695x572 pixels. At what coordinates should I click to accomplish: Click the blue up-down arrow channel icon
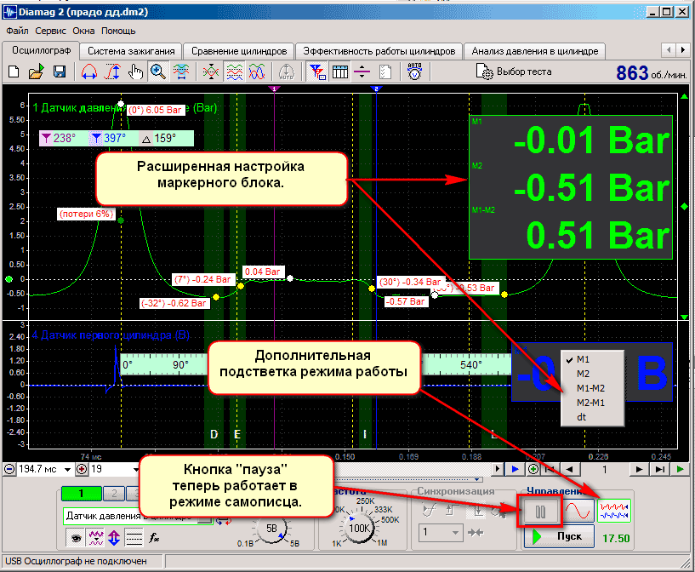click(114, 538)
